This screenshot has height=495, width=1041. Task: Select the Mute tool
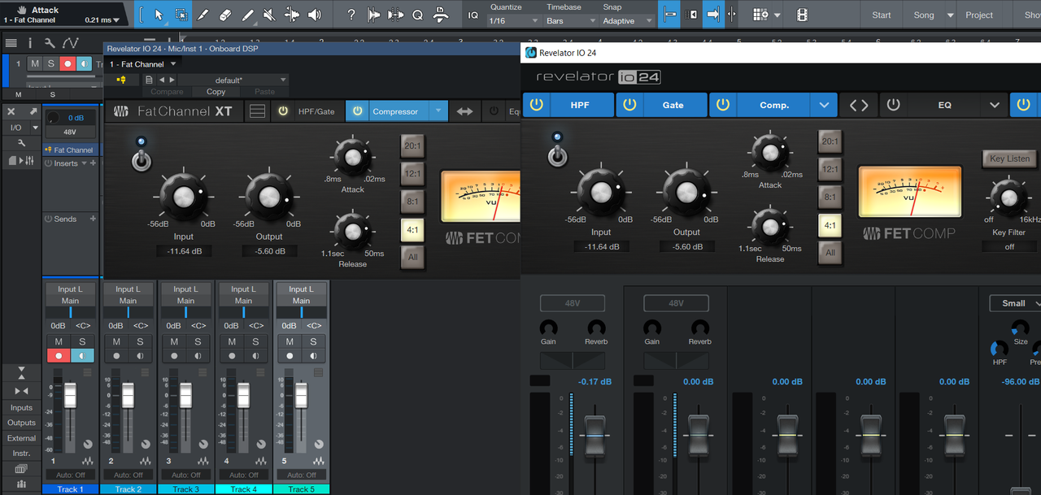pos(270,15)
